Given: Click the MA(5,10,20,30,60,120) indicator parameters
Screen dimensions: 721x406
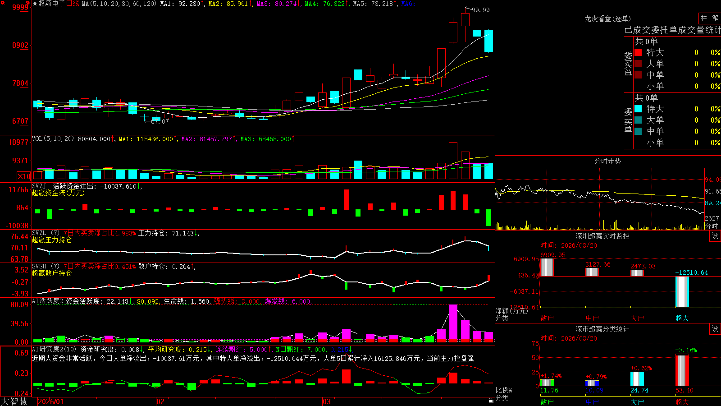Looking at the screenshot, I should point(119,4).
